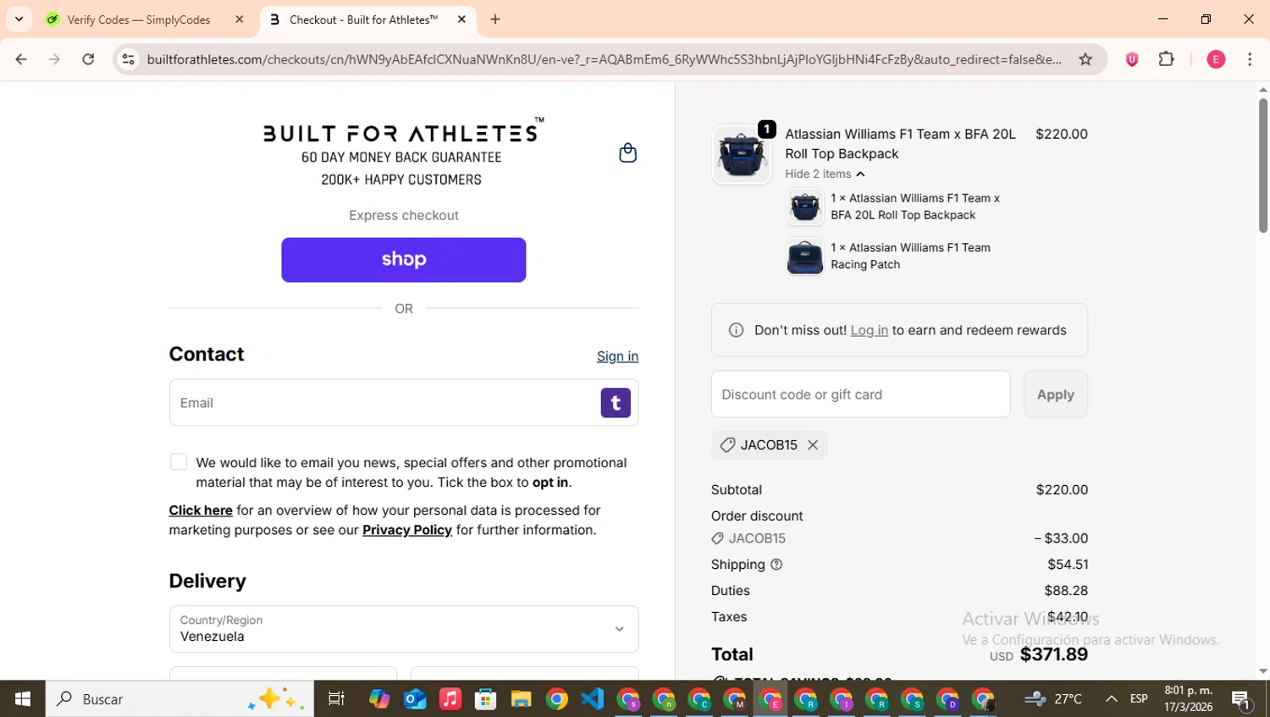Bookmark this page with the star icon

click(1085, 59)
